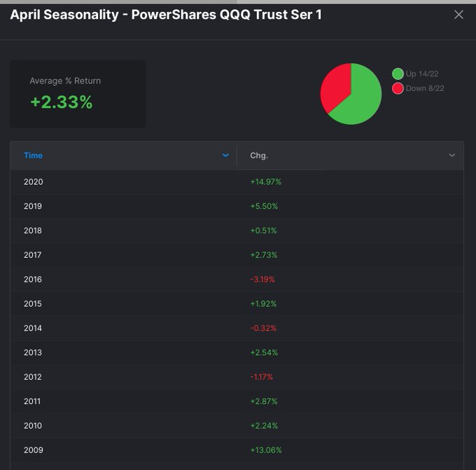The image size is (476, 470).
Task: Click the dialog title April Seasonality
Action: (x=166, y=15)
